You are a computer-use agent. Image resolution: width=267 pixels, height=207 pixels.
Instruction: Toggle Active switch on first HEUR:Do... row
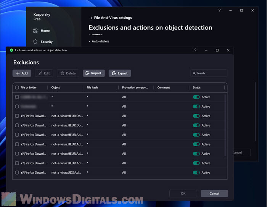point(196,116)
